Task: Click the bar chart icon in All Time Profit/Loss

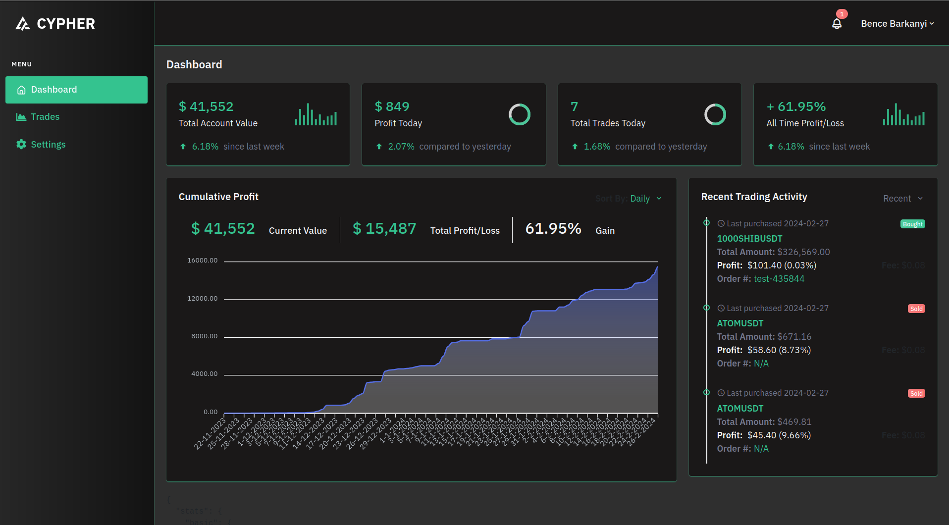Action: click(x=903, y=115)
